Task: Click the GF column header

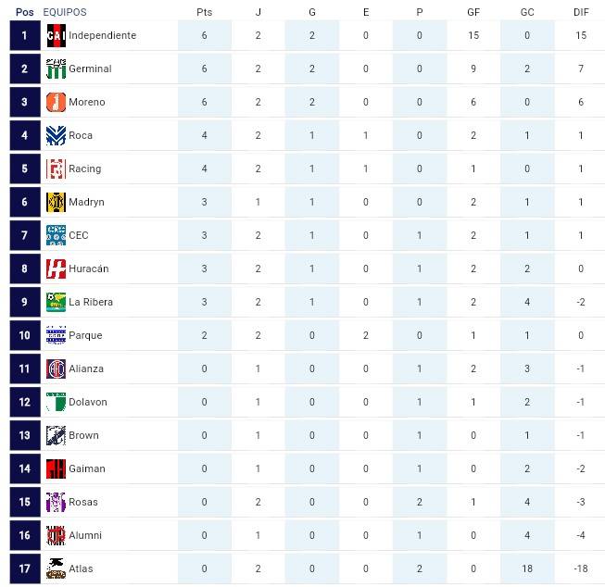Action: point(473,12)
